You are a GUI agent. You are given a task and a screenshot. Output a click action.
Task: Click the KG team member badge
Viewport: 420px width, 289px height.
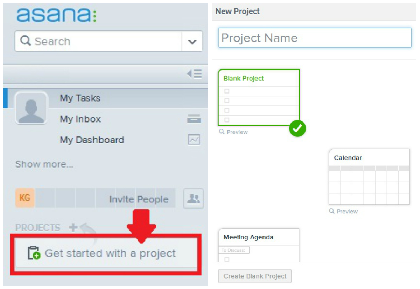25,198
